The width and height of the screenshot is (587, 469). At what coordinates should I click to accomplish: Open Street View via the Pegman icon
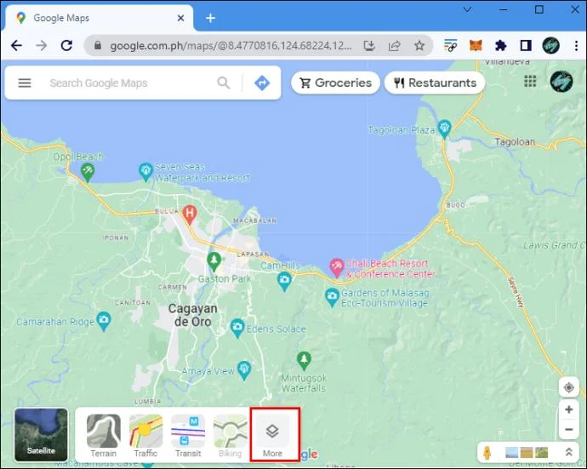pyautogui.click(x=487, y=453)
